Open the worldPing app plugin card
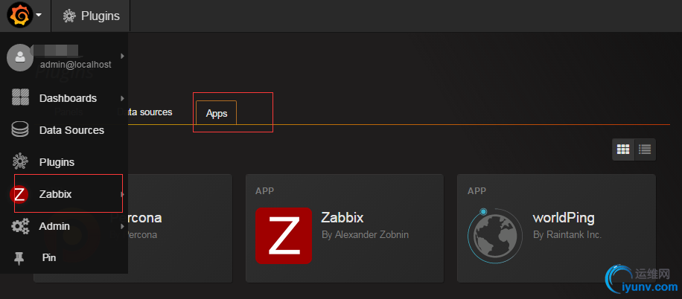This screenshot has height=299, width=682. coord(555,228)
